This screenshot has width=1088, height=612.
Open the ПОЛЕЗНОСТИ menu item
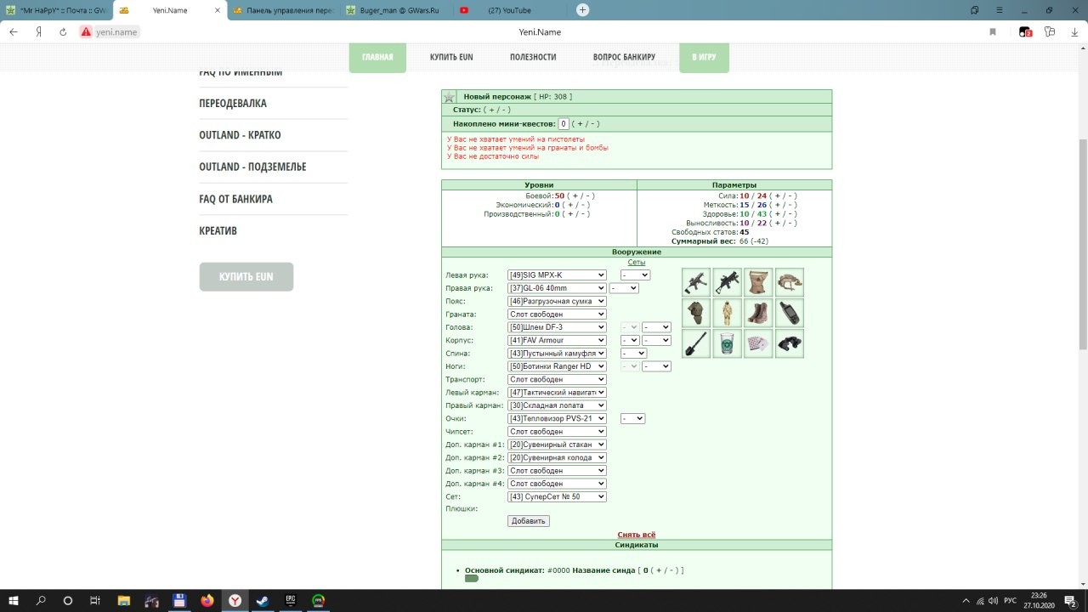[x=533, y=57]
